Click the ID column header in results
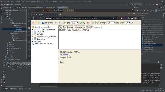 point(61,54)
